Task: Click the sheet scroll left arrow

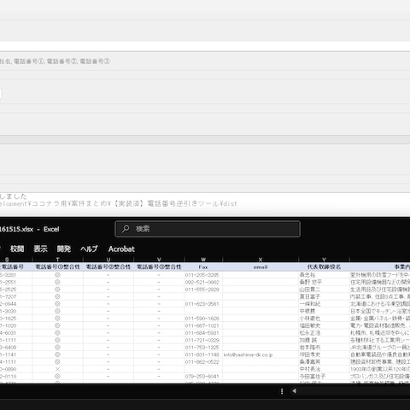Action: [x=294, y=391]
